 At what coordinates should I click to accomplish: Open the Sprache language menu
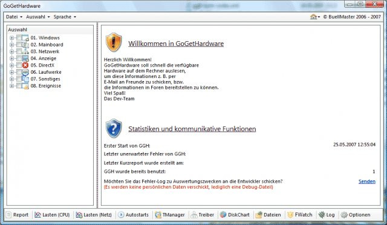click(65, 17)
